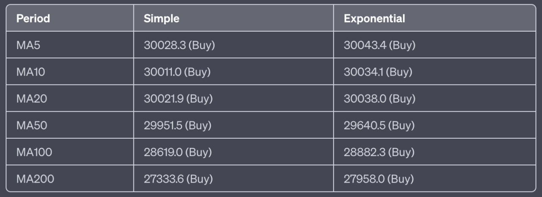Viewport: 542px width, 197px height.
Task: Select the MA100 period cell
Action: [34, 152]
